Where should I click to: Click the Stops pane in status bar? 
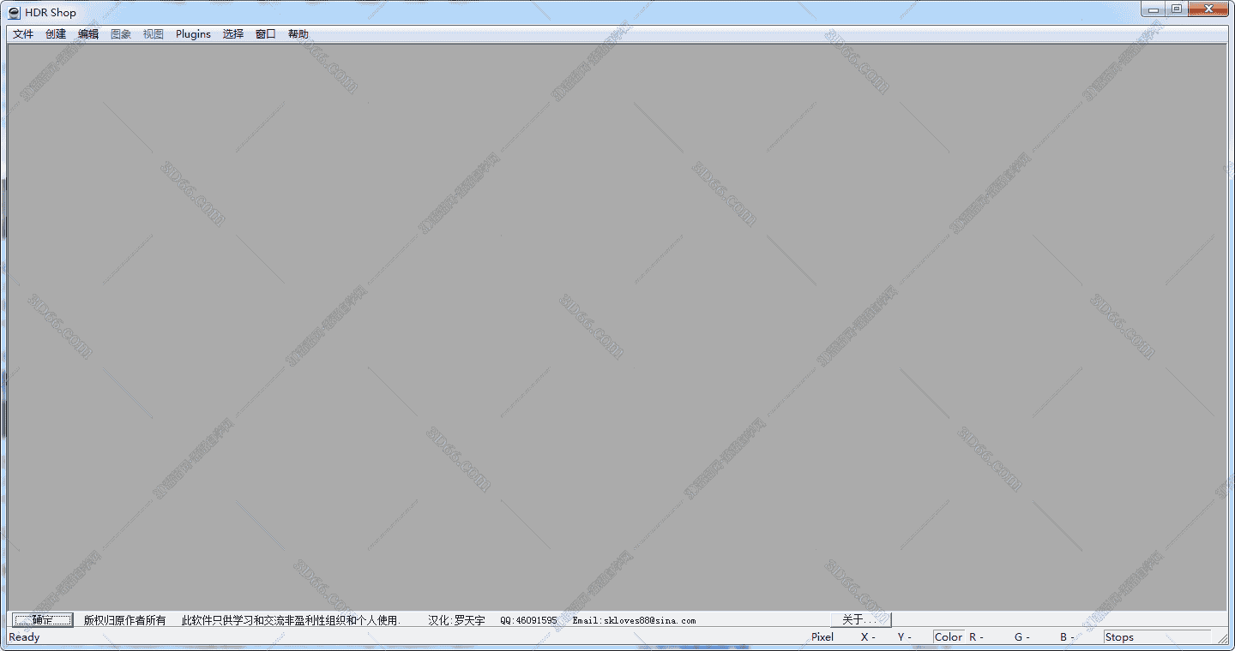click(x=1119, y=637)
